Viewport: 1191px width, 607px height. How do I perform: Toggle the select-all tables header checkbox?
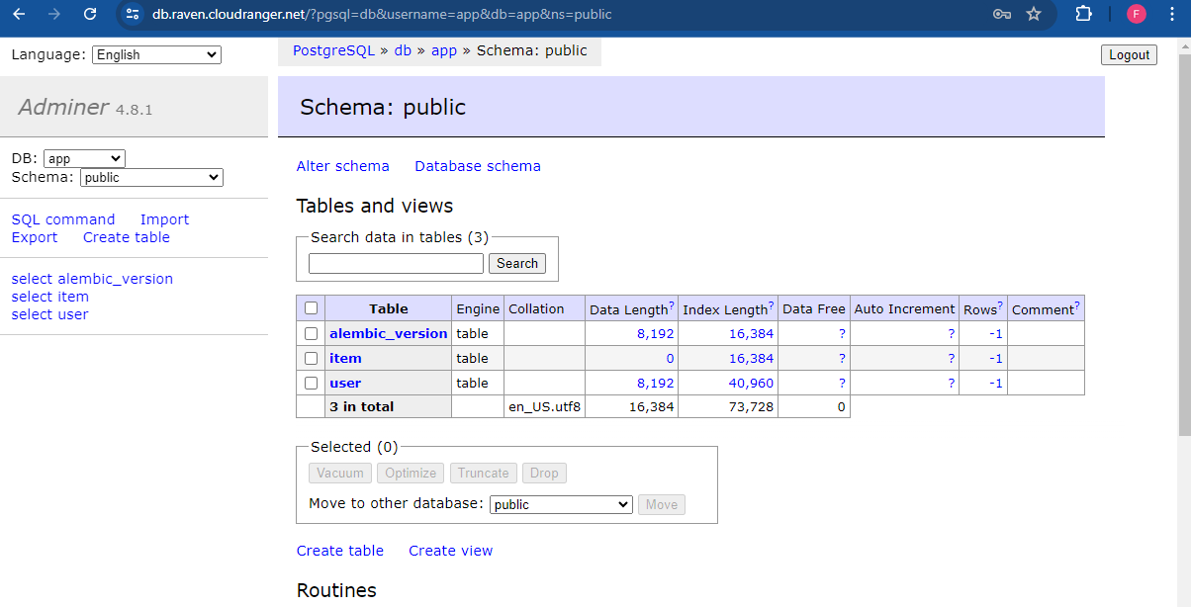point(312,308)
